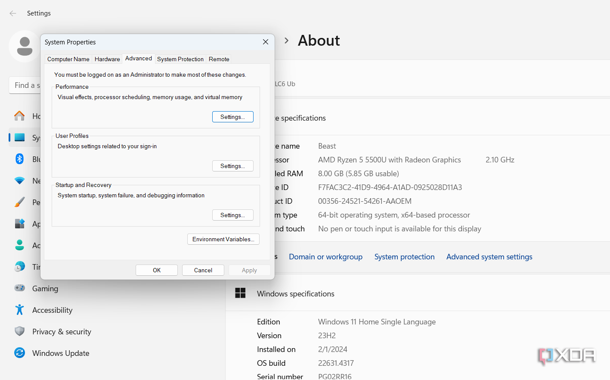
Task: Click the Settings window title
Action: [x=39, y=13]
